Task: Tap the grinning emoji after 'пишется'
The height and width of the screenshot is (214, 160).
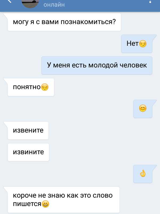Action: [45, 204]
